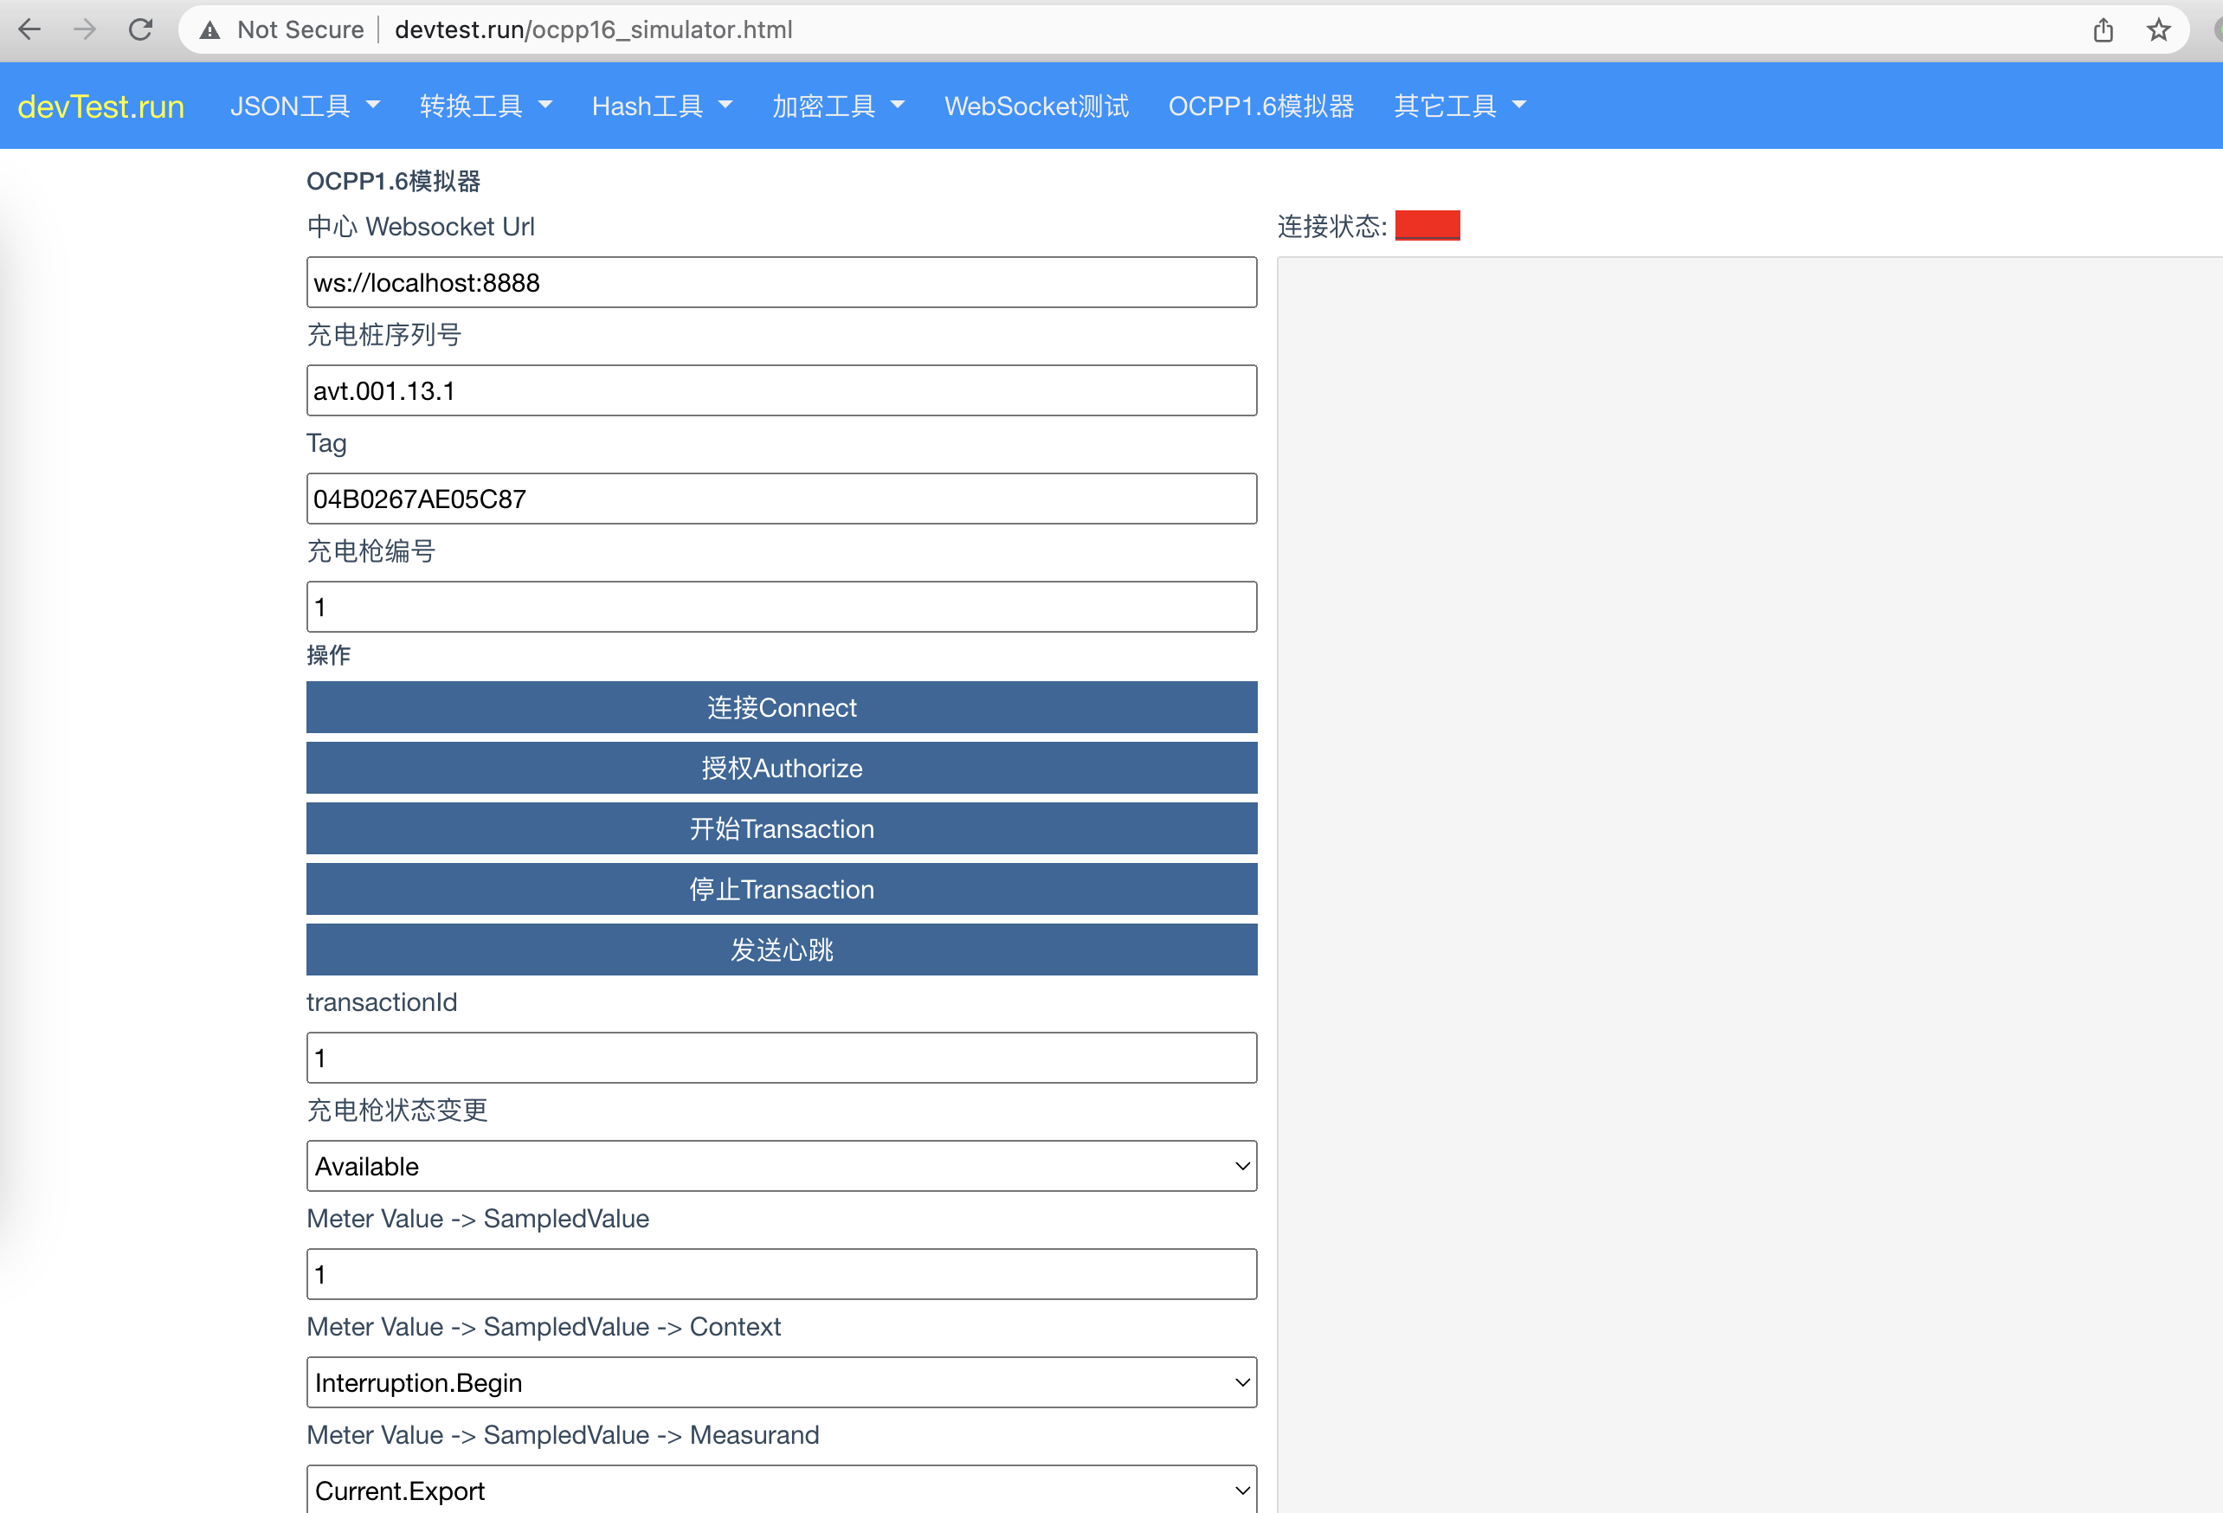Image resolution: width=2223 pixels, height=1513 pixels.
Task: Click the 开始Transaction button
Action: pos(782,828)
